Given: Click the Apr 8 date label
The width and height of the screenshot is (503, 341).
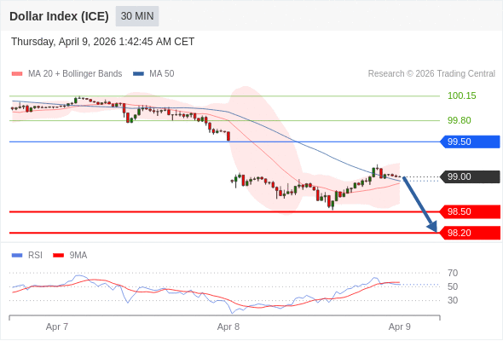Looking at the screenshot, I should pyautogui.click(x=228, y=327).
